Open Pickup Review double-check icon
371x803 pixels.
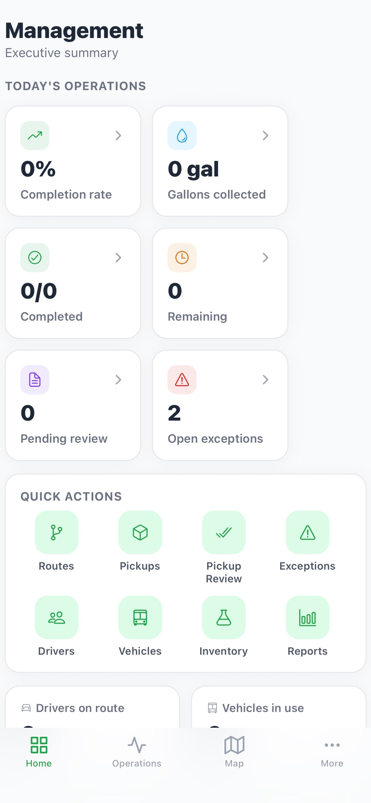(x=223, y=532)
